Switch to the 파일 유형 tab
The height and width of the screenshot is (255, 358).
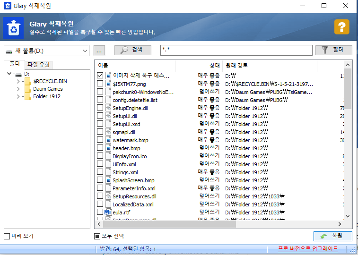[x=38, y=65]
